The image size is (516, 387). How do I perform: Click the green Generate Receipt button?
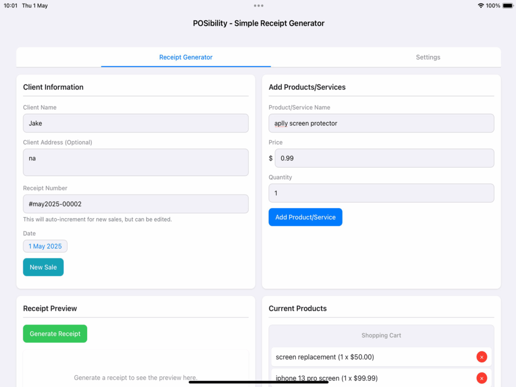(55, 334)
